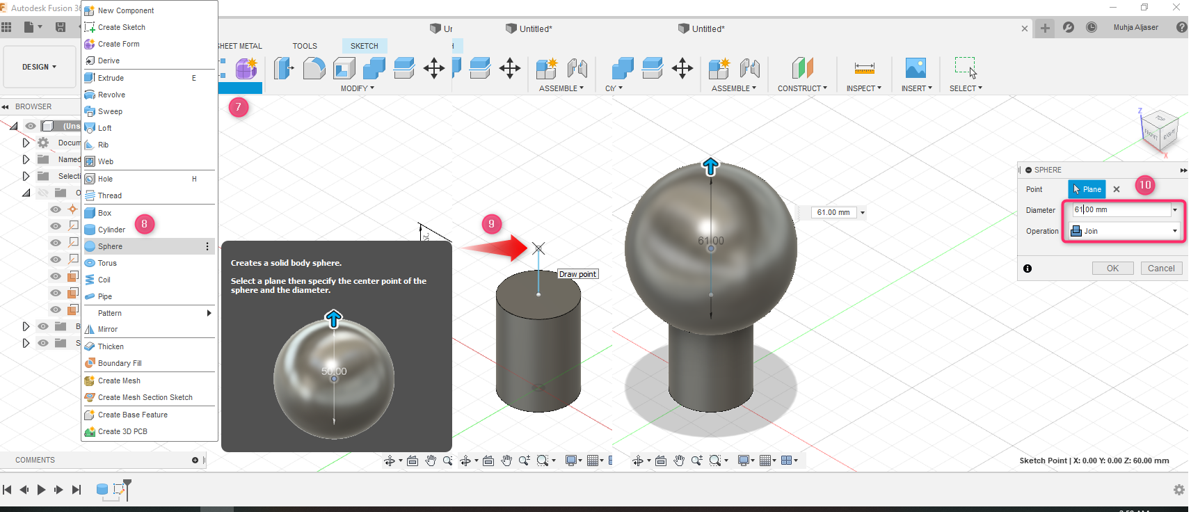
Task: Switch to the TOOLS tab
Action: point(305,46)
